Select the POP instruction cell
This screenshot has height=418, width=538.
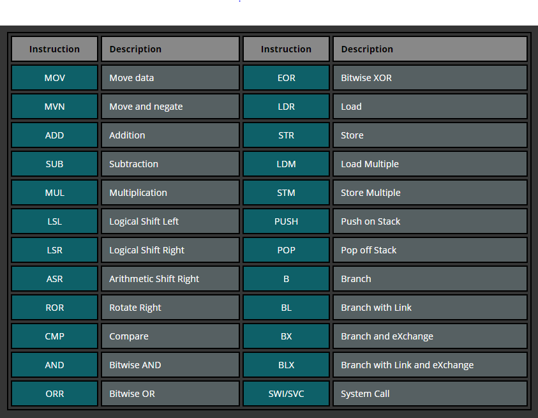pos(286,250)
